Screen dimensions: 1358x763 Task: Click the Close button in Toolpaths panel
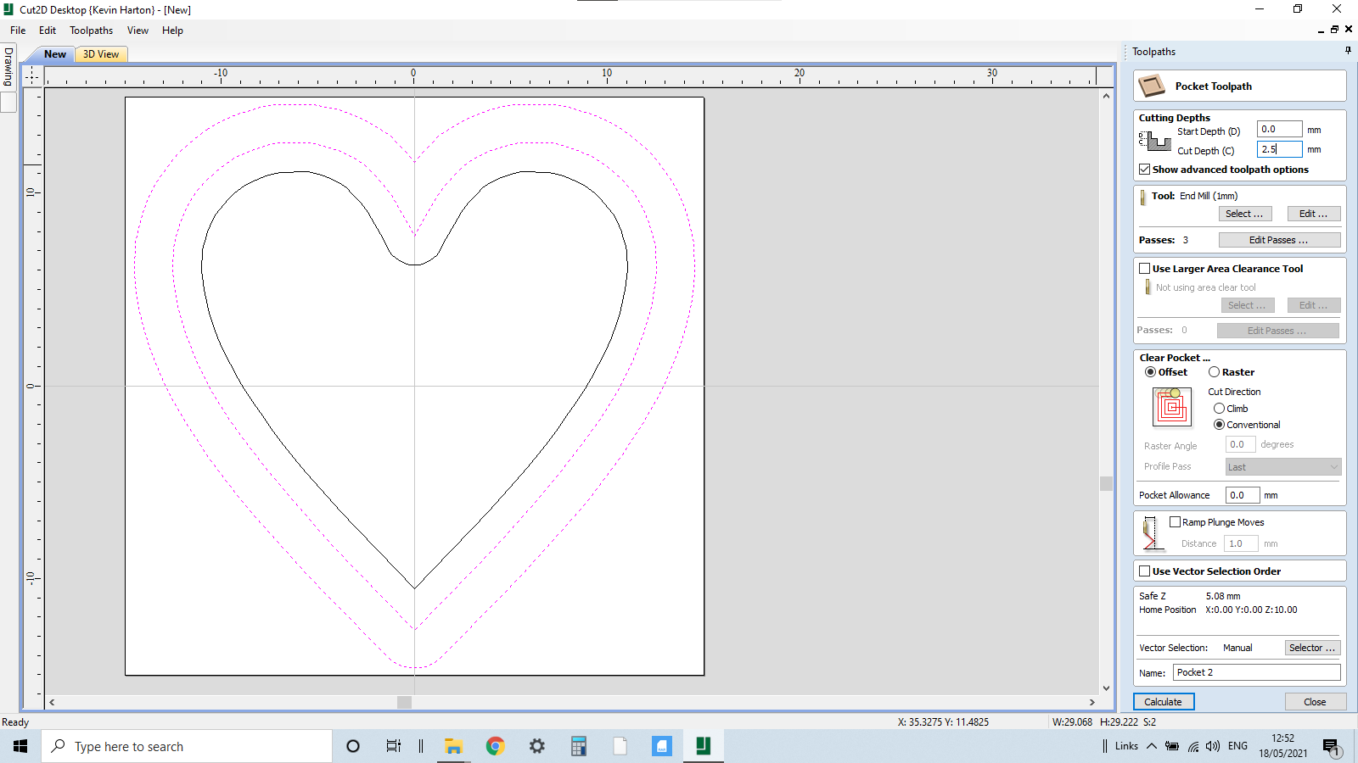1315,702
